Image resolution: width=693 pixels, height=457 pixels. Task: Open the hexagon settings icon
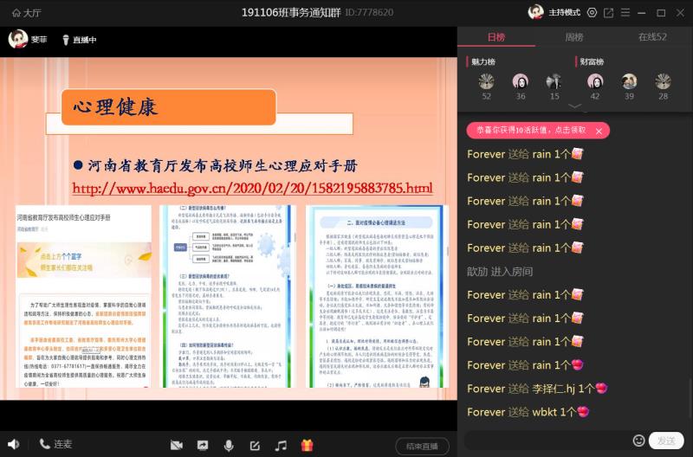pyautogui.click(x=592, y=13)
